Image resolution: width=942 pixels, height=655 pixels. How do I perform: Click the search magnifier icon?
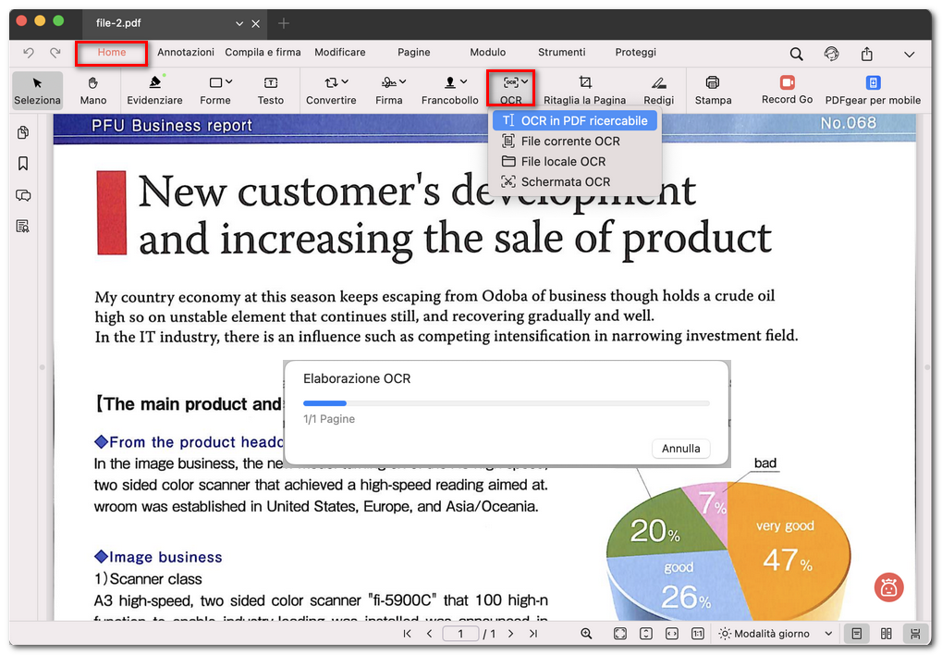(x=796, y=54)
